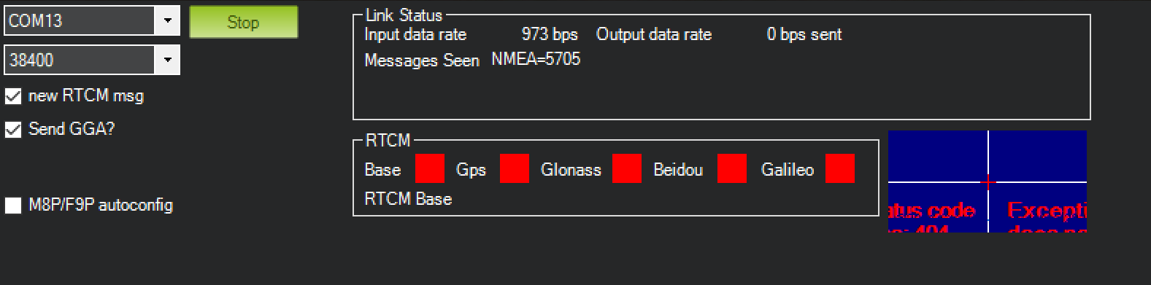Open the COM13 port dropdown arrow
The width and height of the screenshot is (1151, 285).
(167, 20)
